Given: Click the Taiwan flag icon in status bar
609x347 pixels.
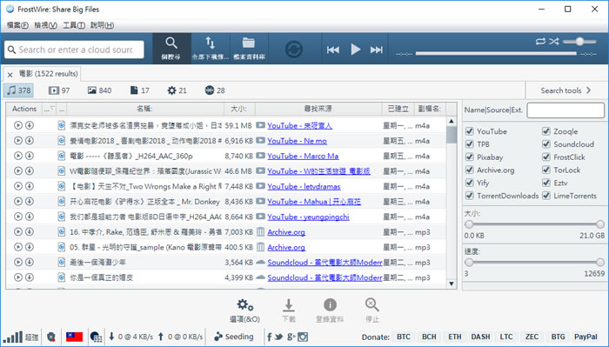Looking at the screenshot, I should point(74,337).
